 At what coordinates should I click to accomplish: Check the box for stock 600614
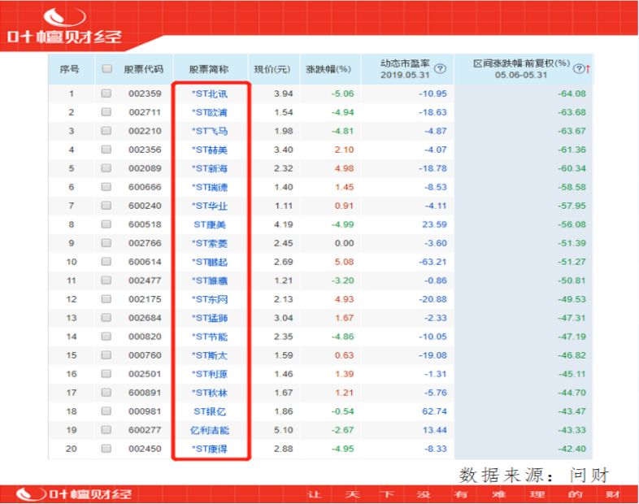(x=106, y=261)
